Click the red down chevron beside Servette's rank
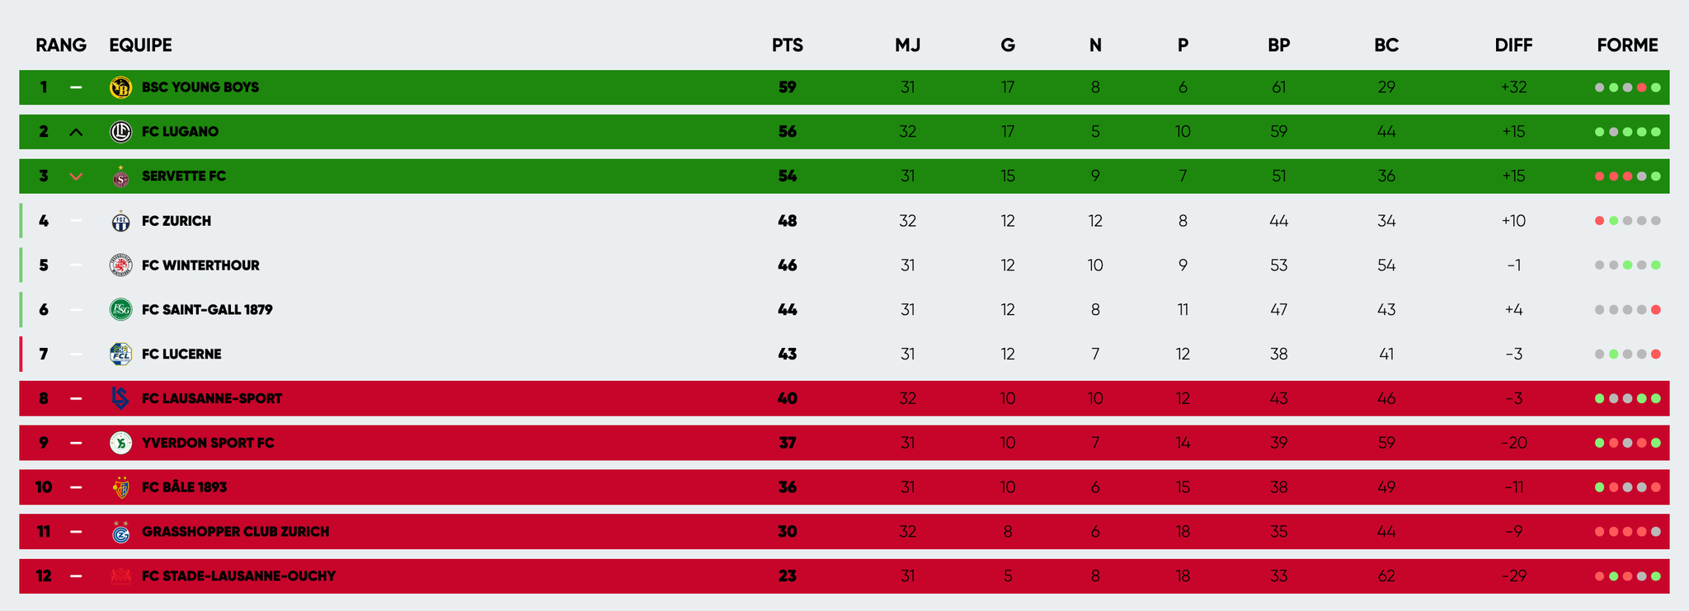1689x611 pixels. (76, 176)
